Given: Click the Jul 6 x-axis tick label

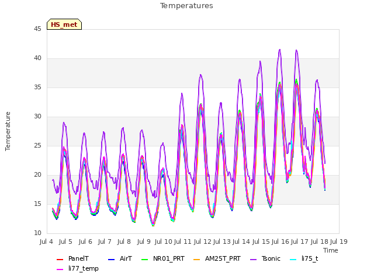Looking at the screenshot, I should tap(85, 242).
